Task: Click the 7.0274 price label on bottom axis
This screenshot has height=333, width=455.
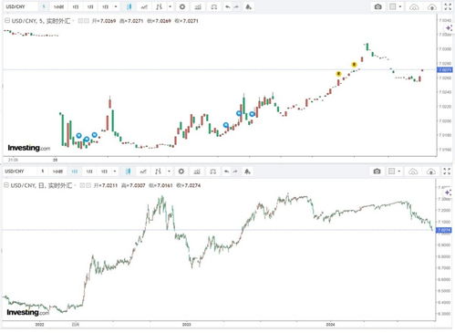Action: click(x=444, y=230)
